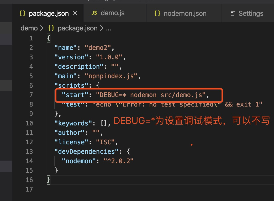Click the "demo2" value

98,48
